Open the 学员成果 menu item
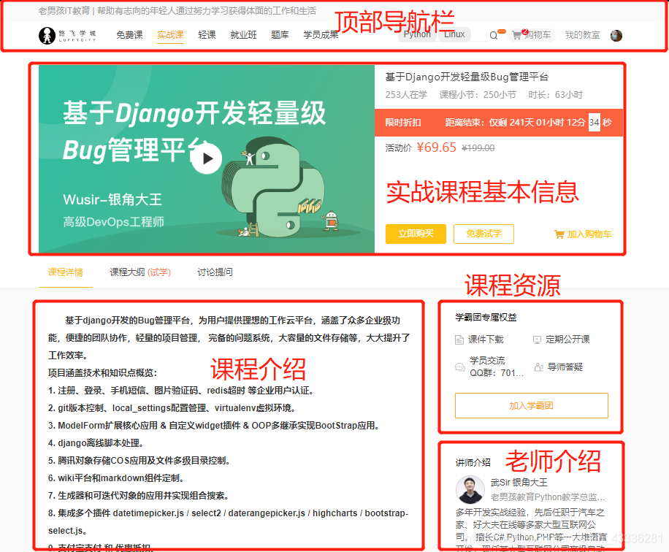 pos(321,35)
